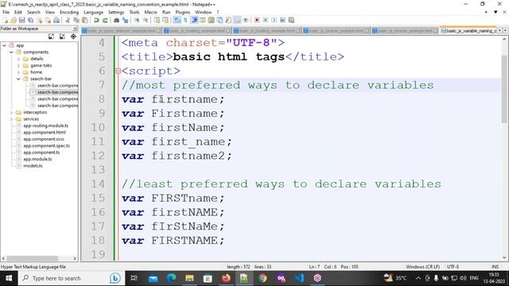Save the current file with Save icon
The image size is (509, 286).
21,20
